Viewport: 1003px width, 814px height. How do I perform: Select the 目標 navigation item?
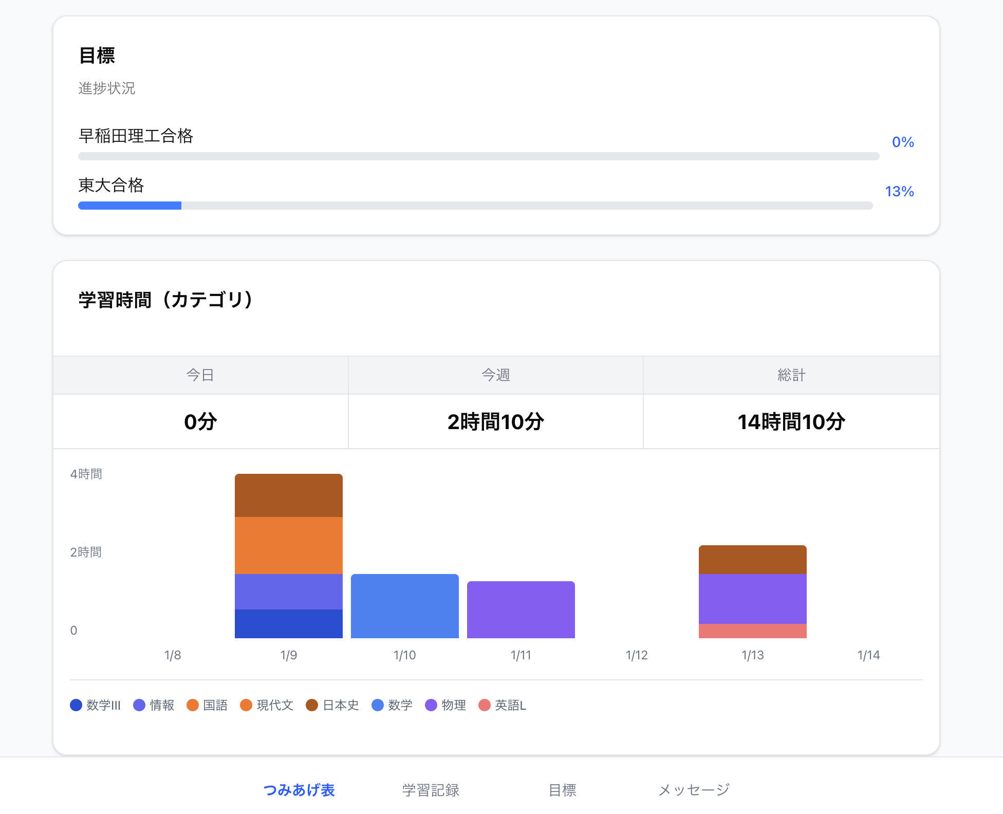coord(563,790)
